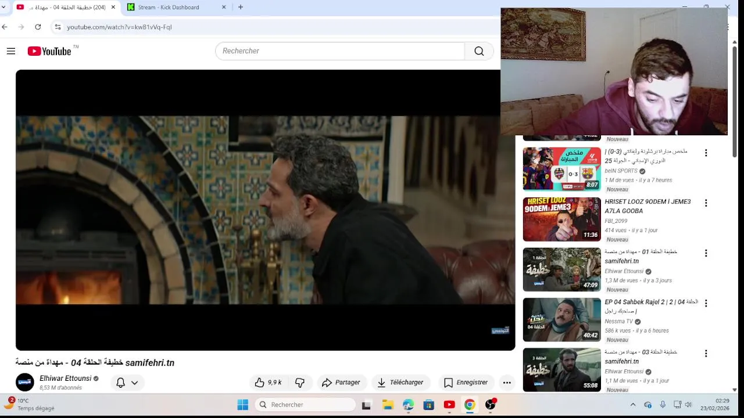
Task: Go to YouTube home via logo
Action: (x=49, y=51)
